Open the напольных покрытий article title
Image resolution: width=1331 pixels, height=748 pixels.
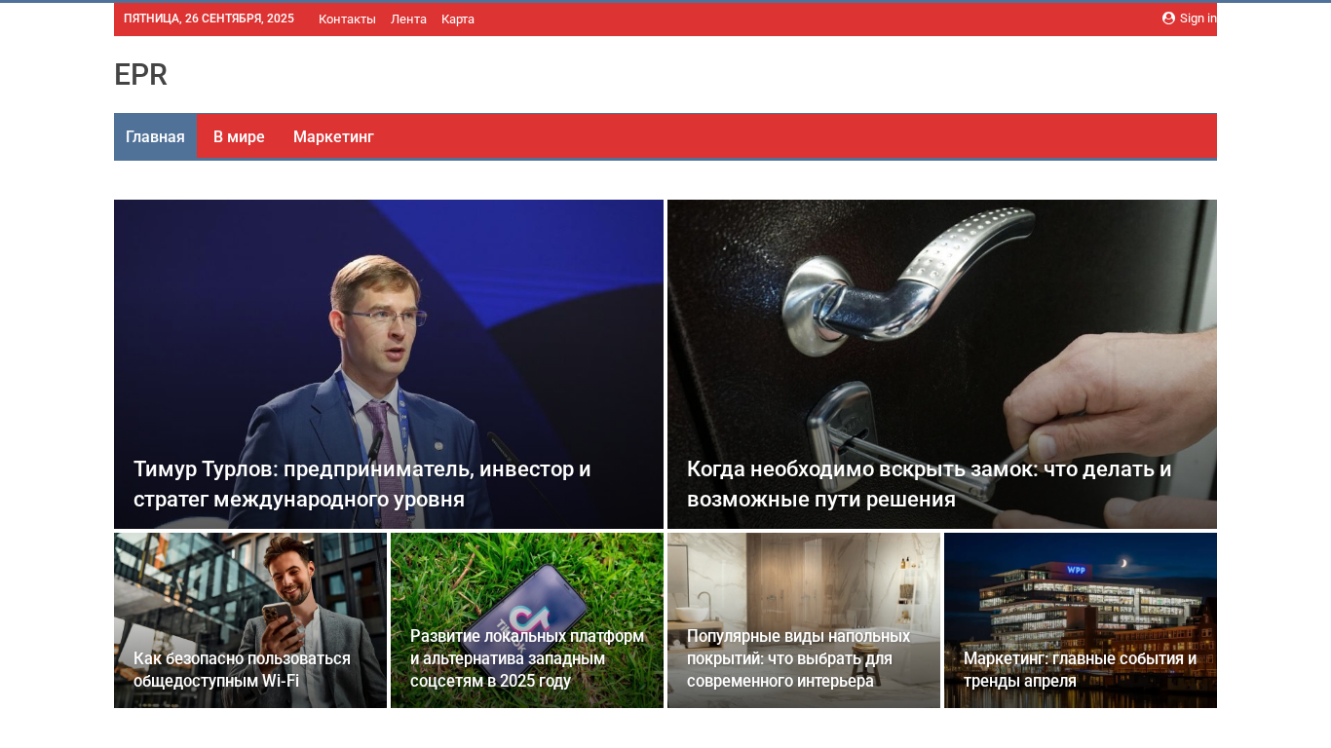point(798,658)
